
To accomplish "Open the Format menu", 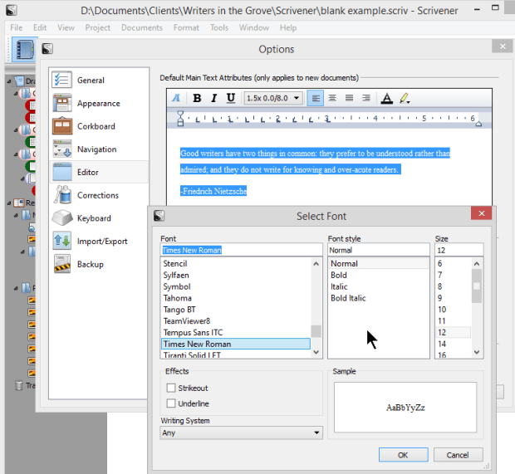I will pyautogui.click(x=186, y=27).
